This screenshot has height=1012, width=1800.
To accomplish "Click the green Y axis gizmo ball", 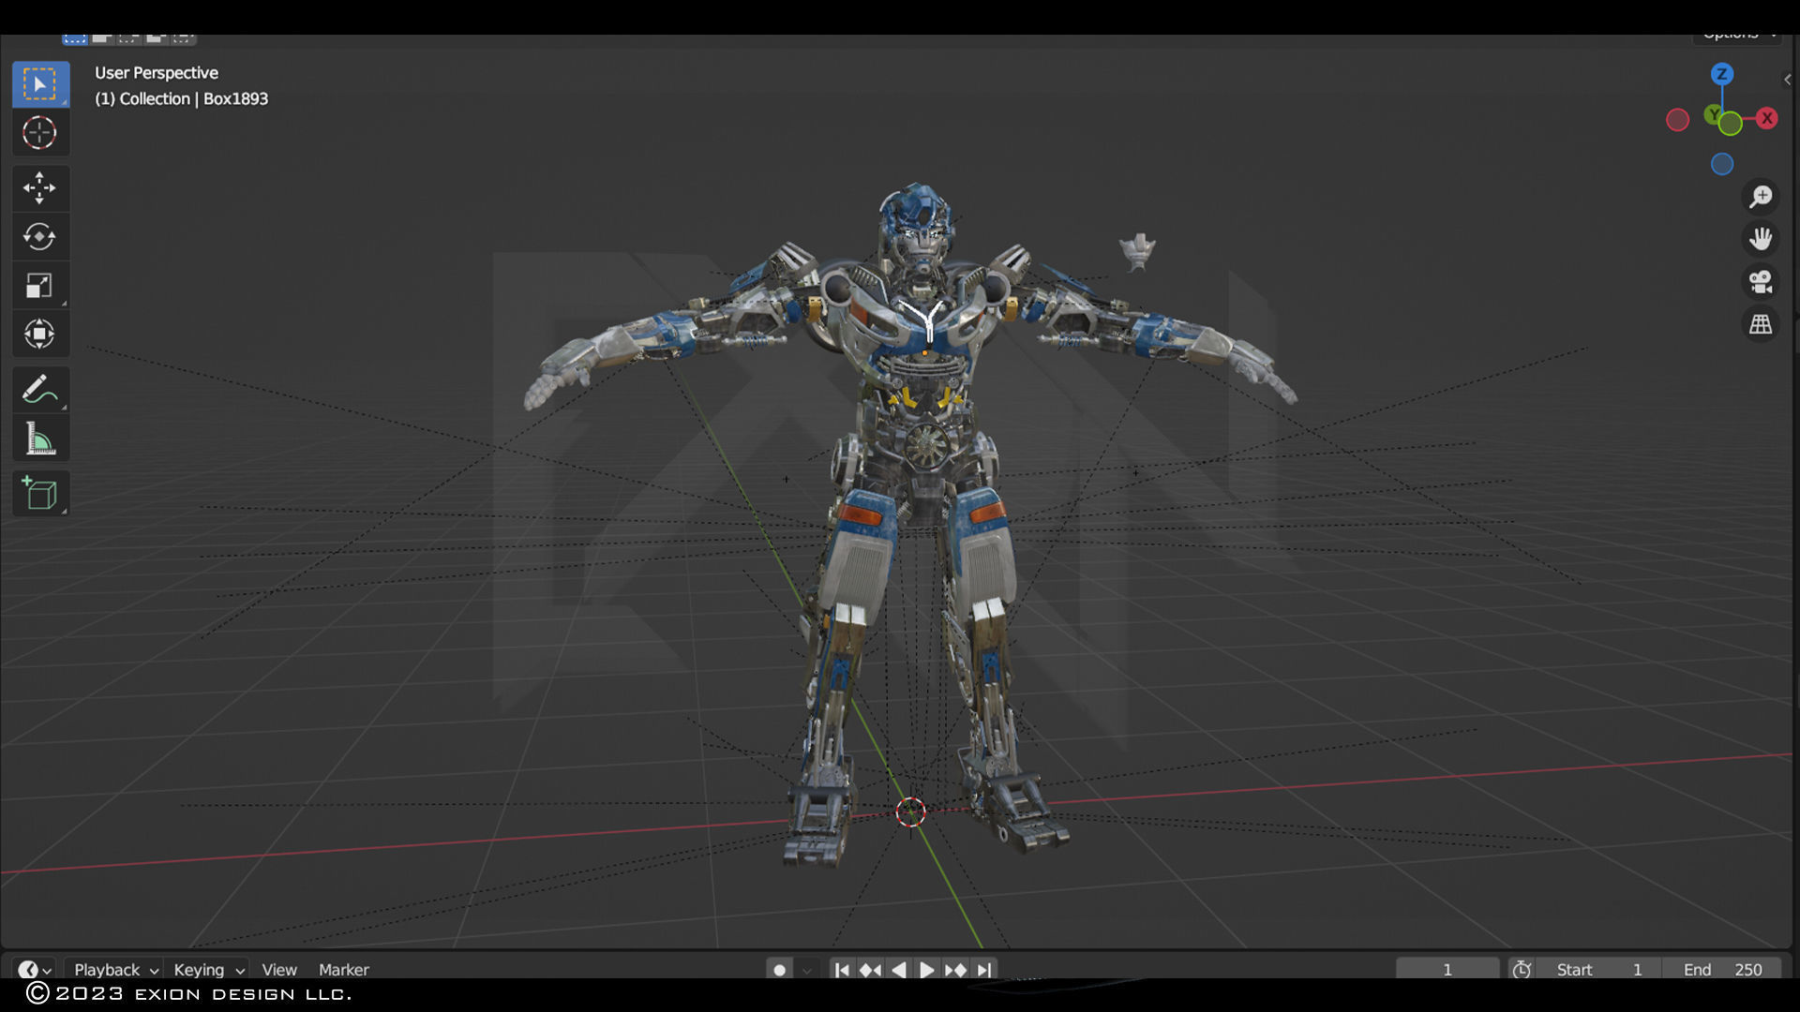I will click(x=1715, y=114).
